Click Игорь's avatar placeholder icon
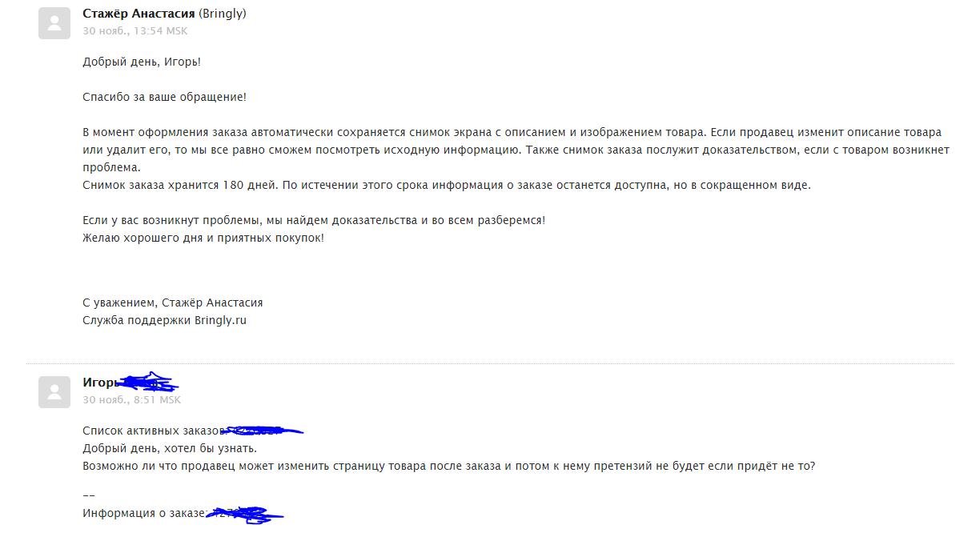Image resolution: width=964 pixels, height=549 pixels. point(54,392)
